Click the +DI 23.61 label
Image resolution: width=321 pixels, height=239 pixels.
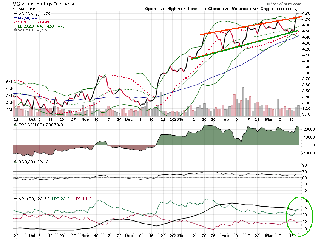click(x=62, y=199)
